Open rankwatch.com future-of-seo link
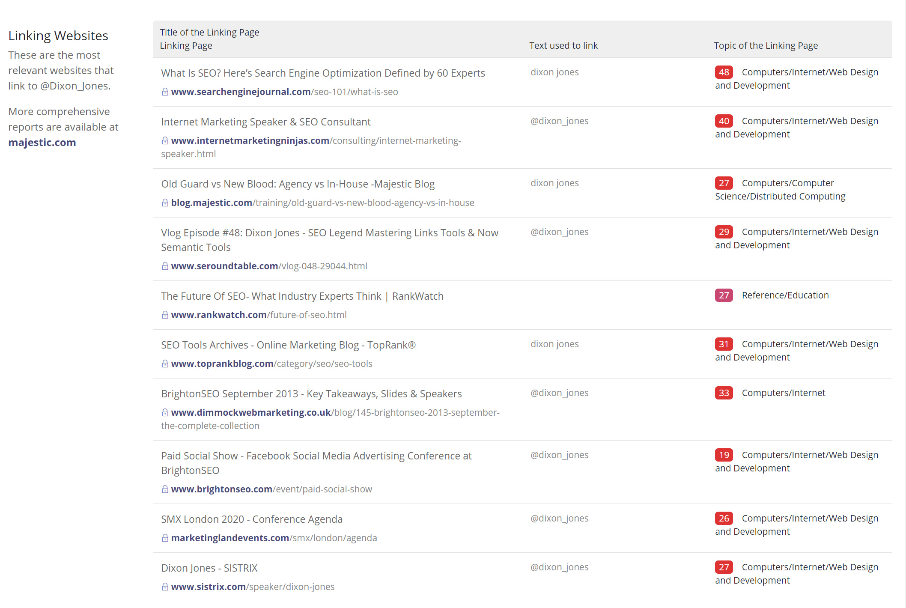This screenshot has height=608, width=906. click(x=259, y=315)
